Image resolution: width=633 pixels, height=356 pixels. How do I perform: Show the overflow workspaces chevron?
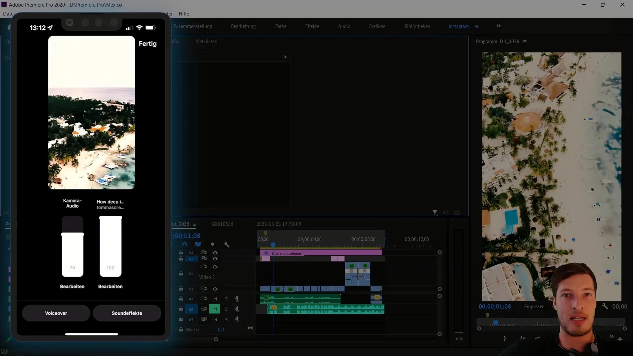[498, 26]
